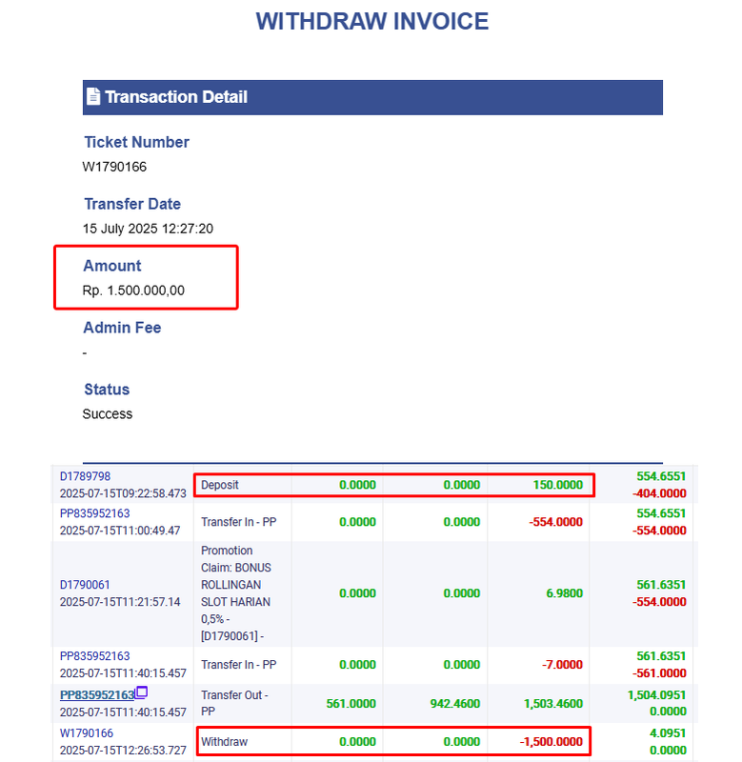Click the Amount label
The height and width of the screenshot is (762, 742).
[112, 266]
